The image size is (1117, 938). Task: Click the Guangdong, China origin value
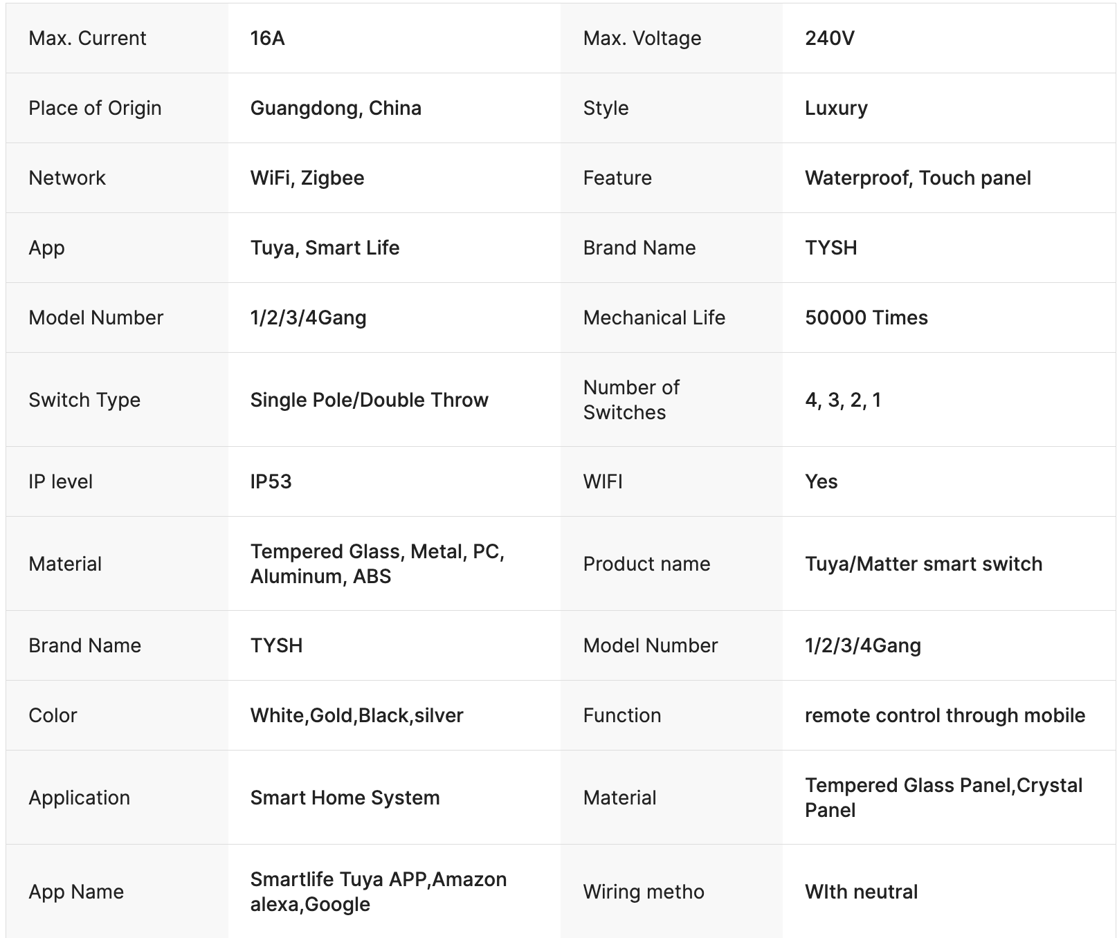[336, 108]
